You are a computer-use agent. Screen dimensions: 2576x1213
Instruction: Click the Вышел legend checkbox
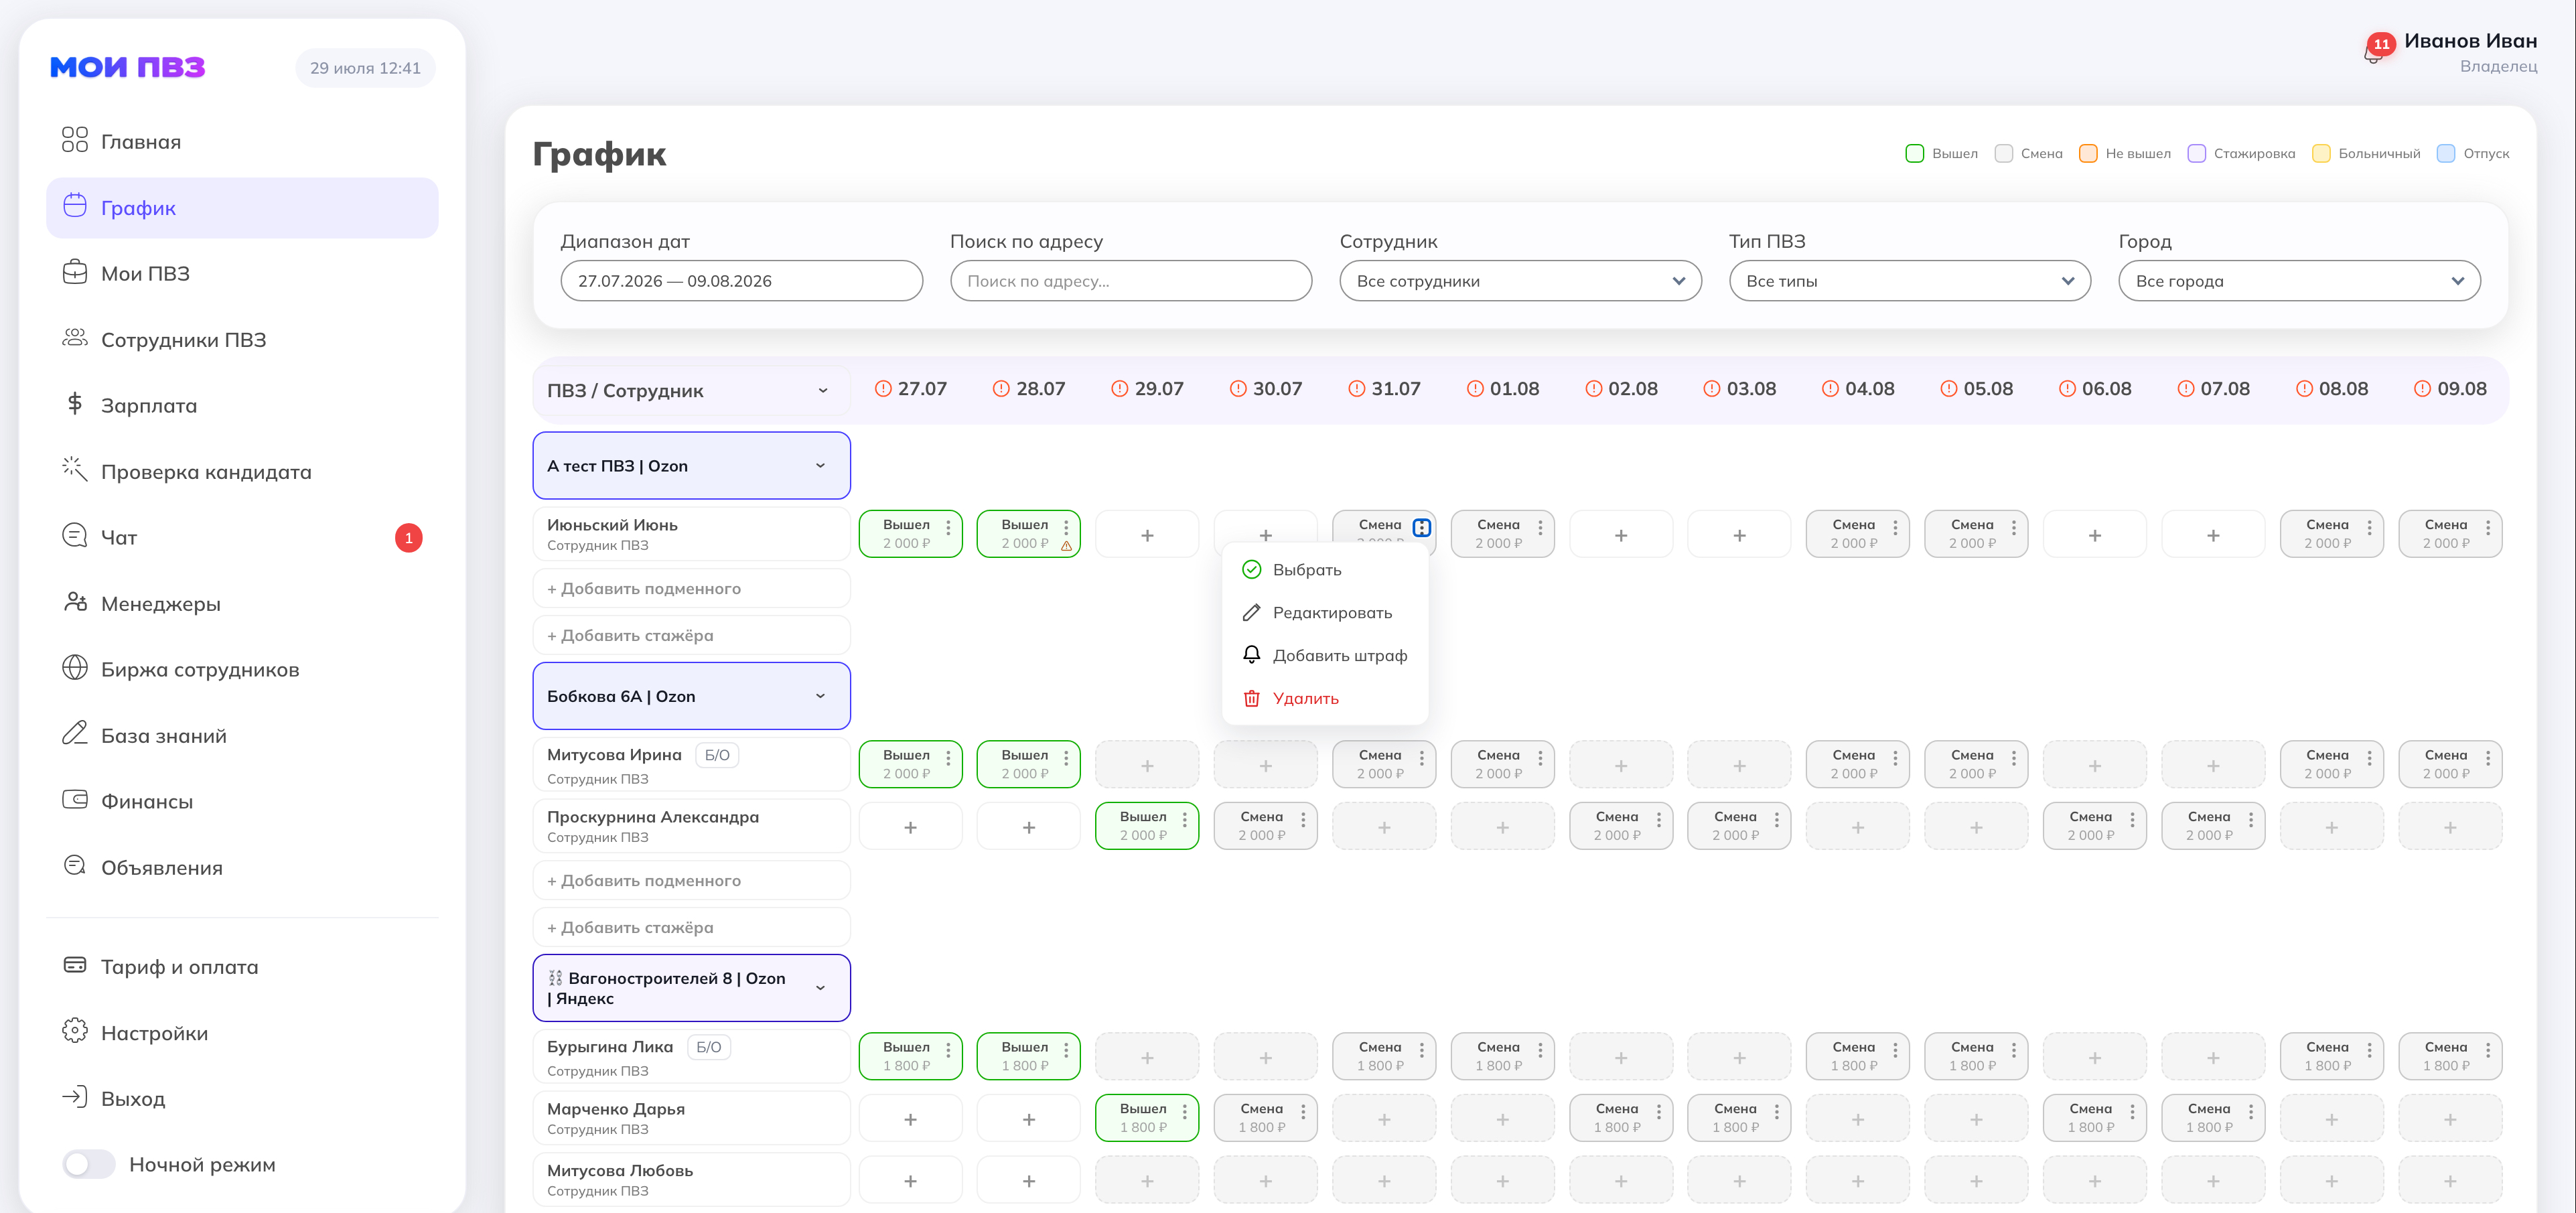coord(1914,154)
